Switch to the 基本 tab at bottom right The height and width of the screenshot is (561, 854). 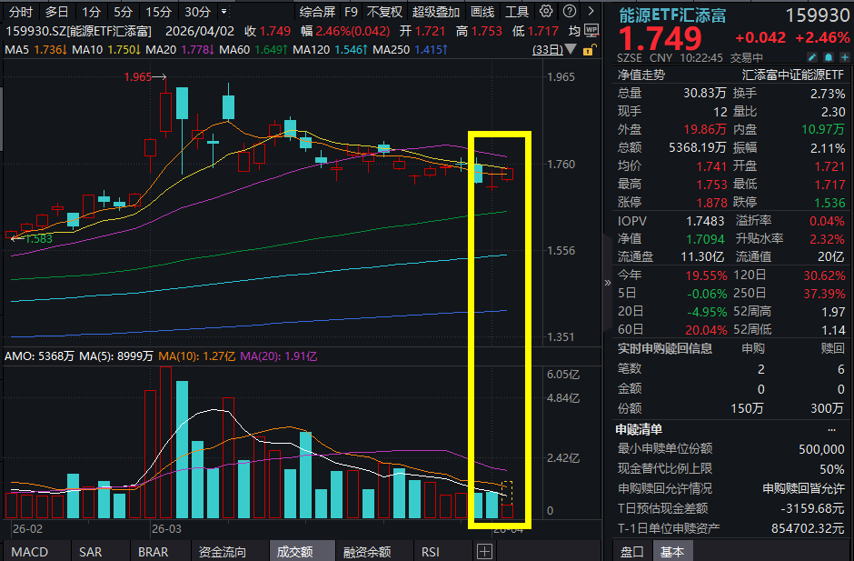pos(673,551)
